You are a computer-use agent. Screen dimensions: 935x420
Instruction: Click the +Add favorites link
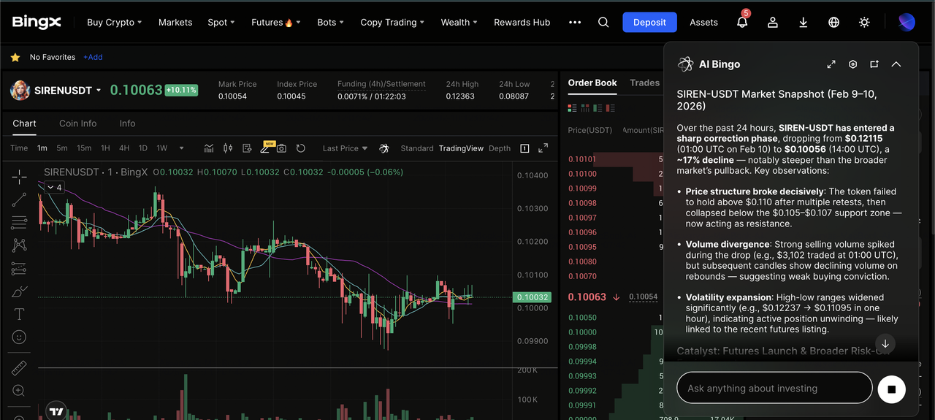coord(93,57)
